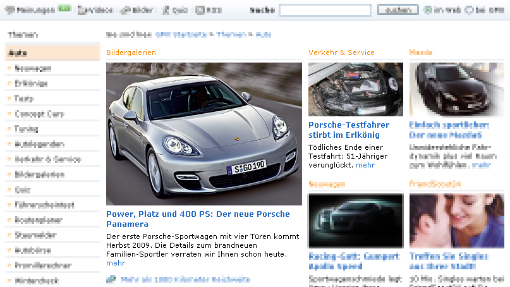Click the 'suchen' search button

pyautogui.click(x=398, y=9)
